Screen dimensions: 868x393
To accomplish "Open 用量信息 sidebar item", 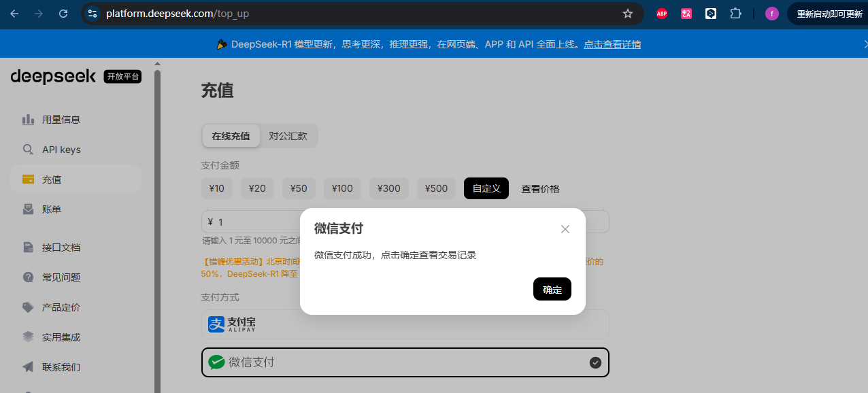I will point(76,120).
